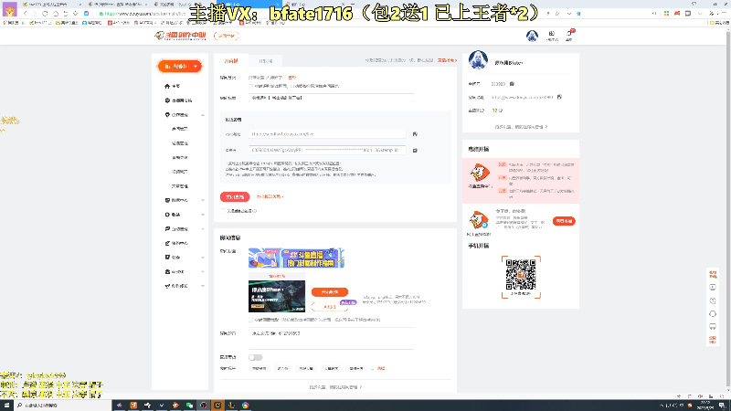Click into the room title input field
731x411 pixels.
click(331, 98)
